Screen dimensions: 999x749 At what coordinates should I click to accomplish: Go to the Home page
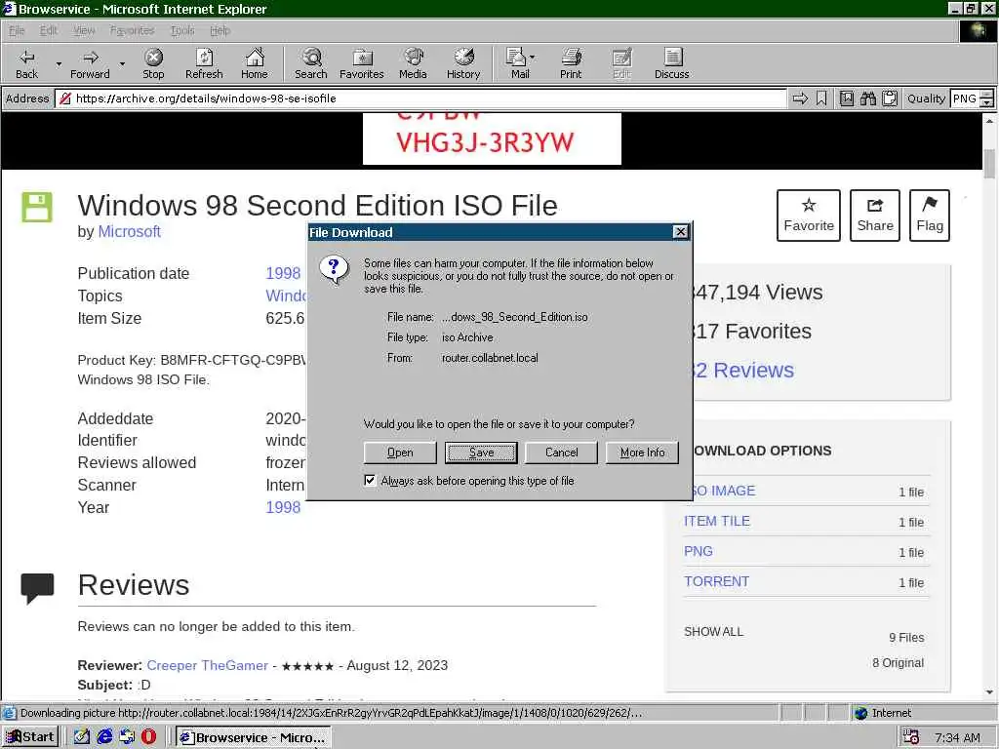click(x=255, y=63)
